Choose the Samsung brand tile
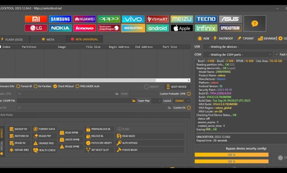Image resolution: width=287 pixels, height=173 pixels. click(x=60, y=19)
